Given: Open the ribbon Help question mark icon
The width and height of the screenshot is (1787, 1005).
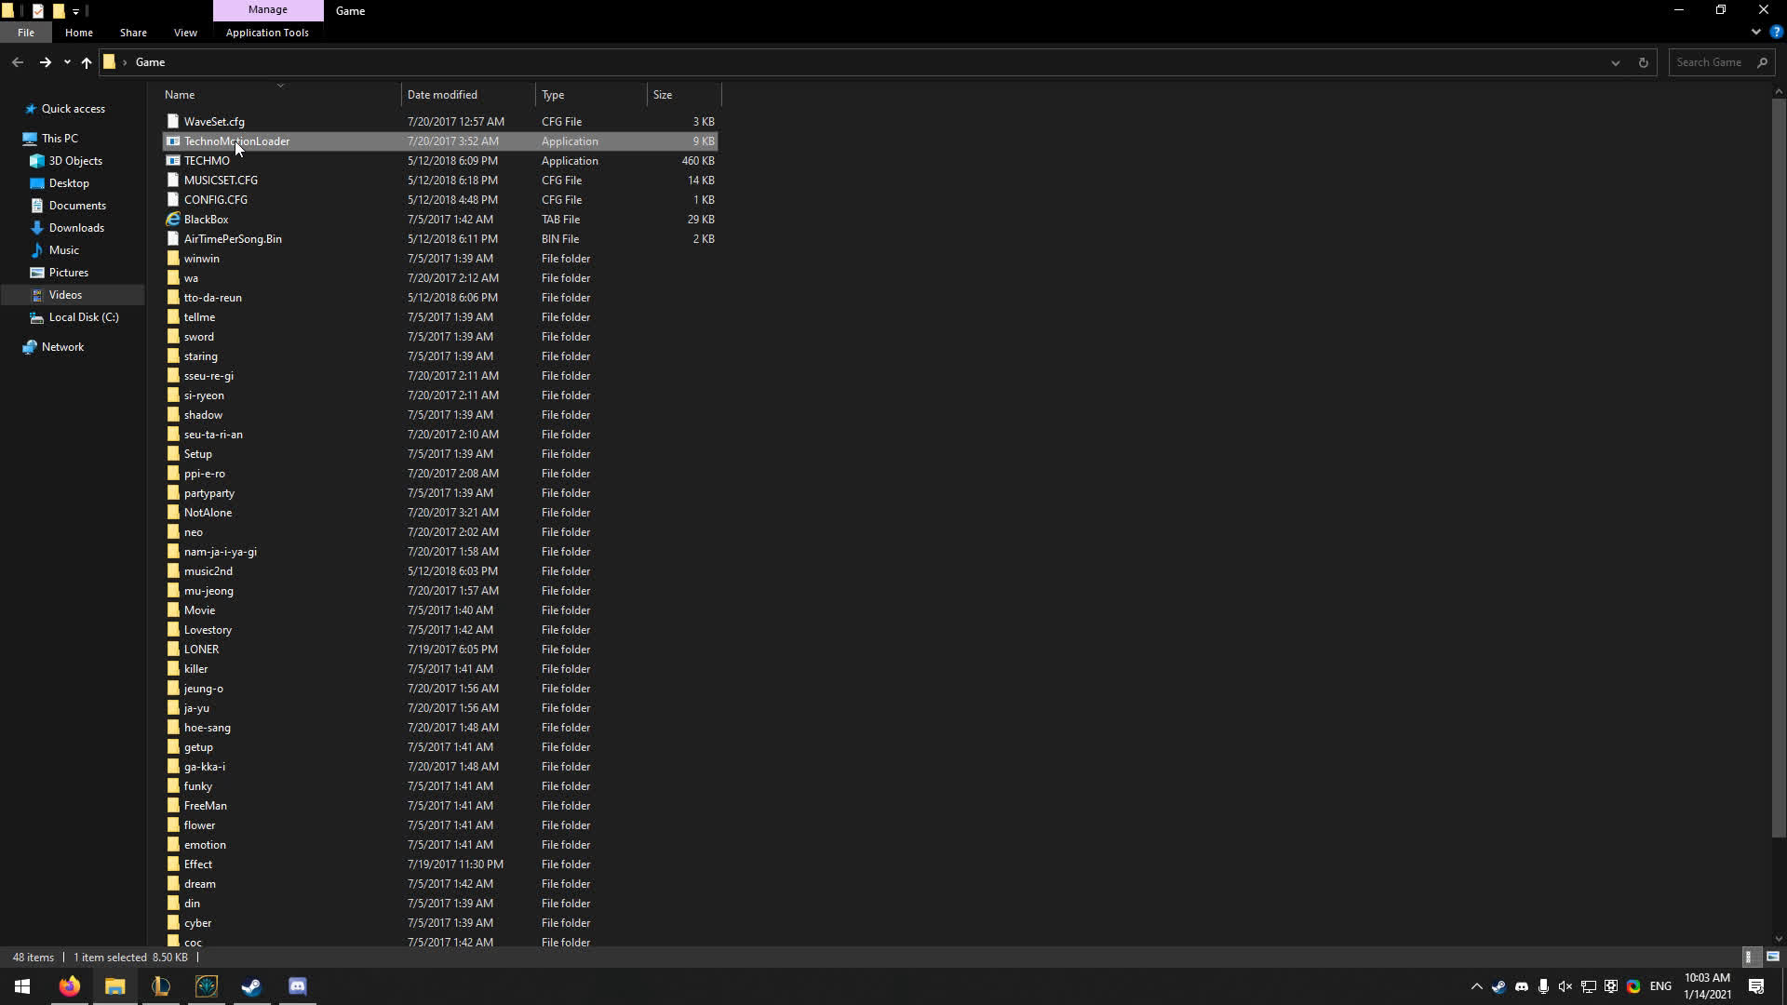Looking at the screenshot, I should pos(1776,32).
